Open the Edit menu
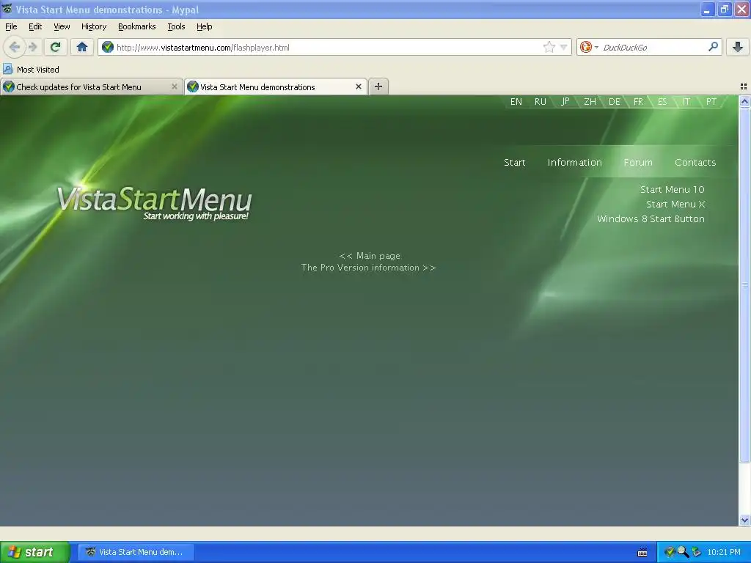 point(35,26)
